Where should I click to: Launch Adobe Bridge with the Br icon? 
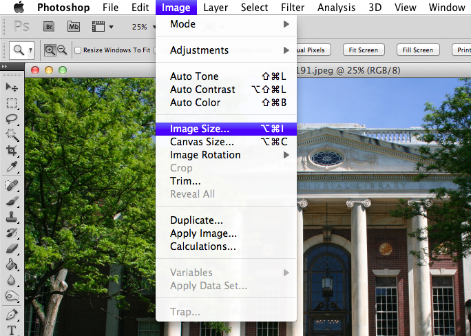49,27
